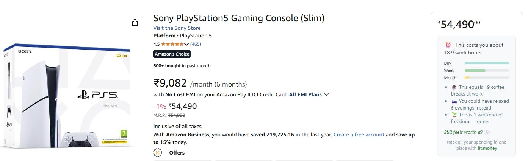Screen dimensions: 531x161
Task: Click the Week work-hours progress bar
Action: (x=487, y=70)
